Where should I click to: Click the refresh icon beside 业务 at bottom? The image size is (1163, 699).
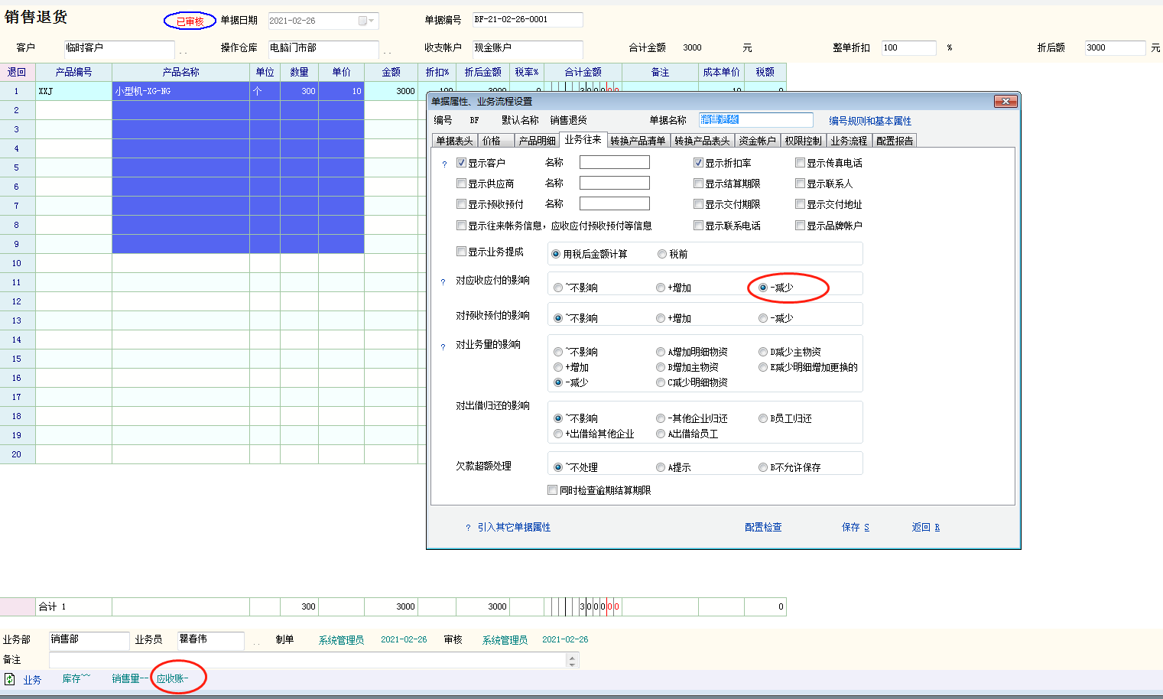click(x=10, y=679)
